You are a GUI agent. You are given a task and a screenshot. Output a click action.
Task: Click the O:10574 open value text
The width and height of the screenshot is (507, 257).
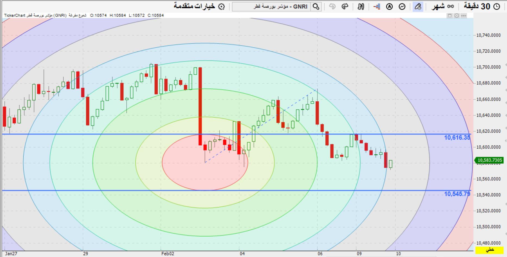[98, 15]
